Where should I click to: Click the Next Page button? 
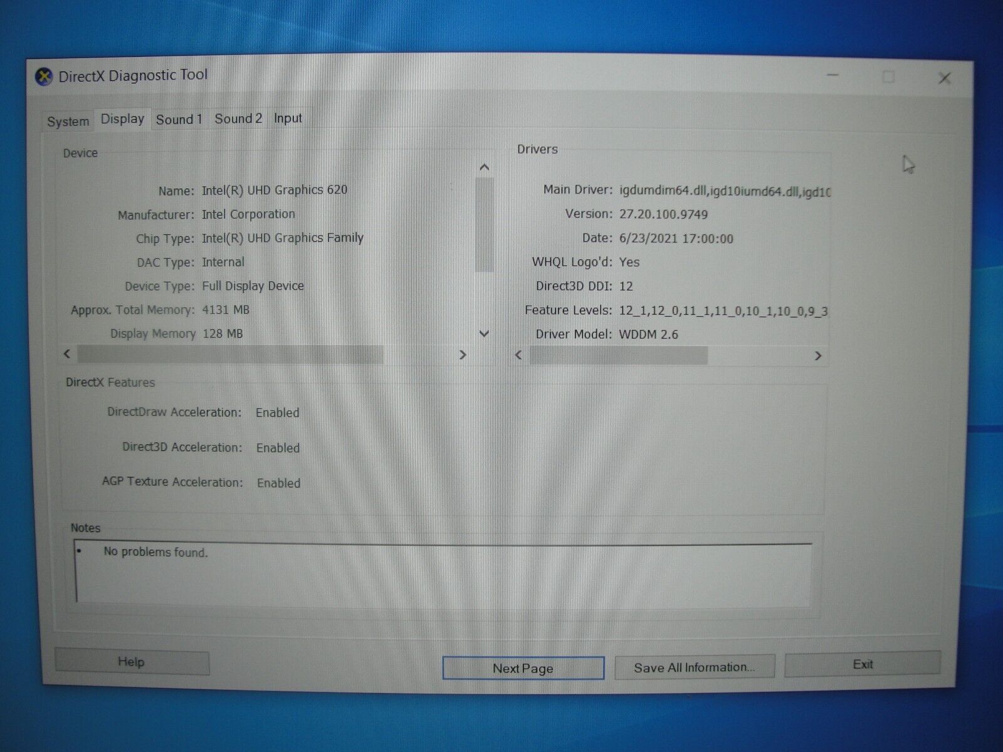(523, 668)
